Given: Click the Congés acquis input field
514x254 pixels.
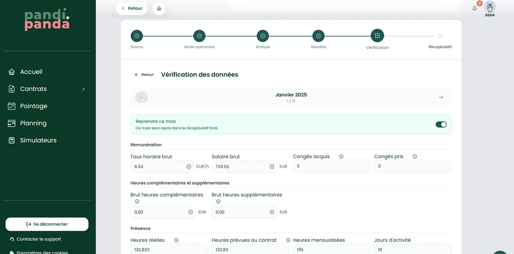Looking at the screenshot, I should [332, 166].
